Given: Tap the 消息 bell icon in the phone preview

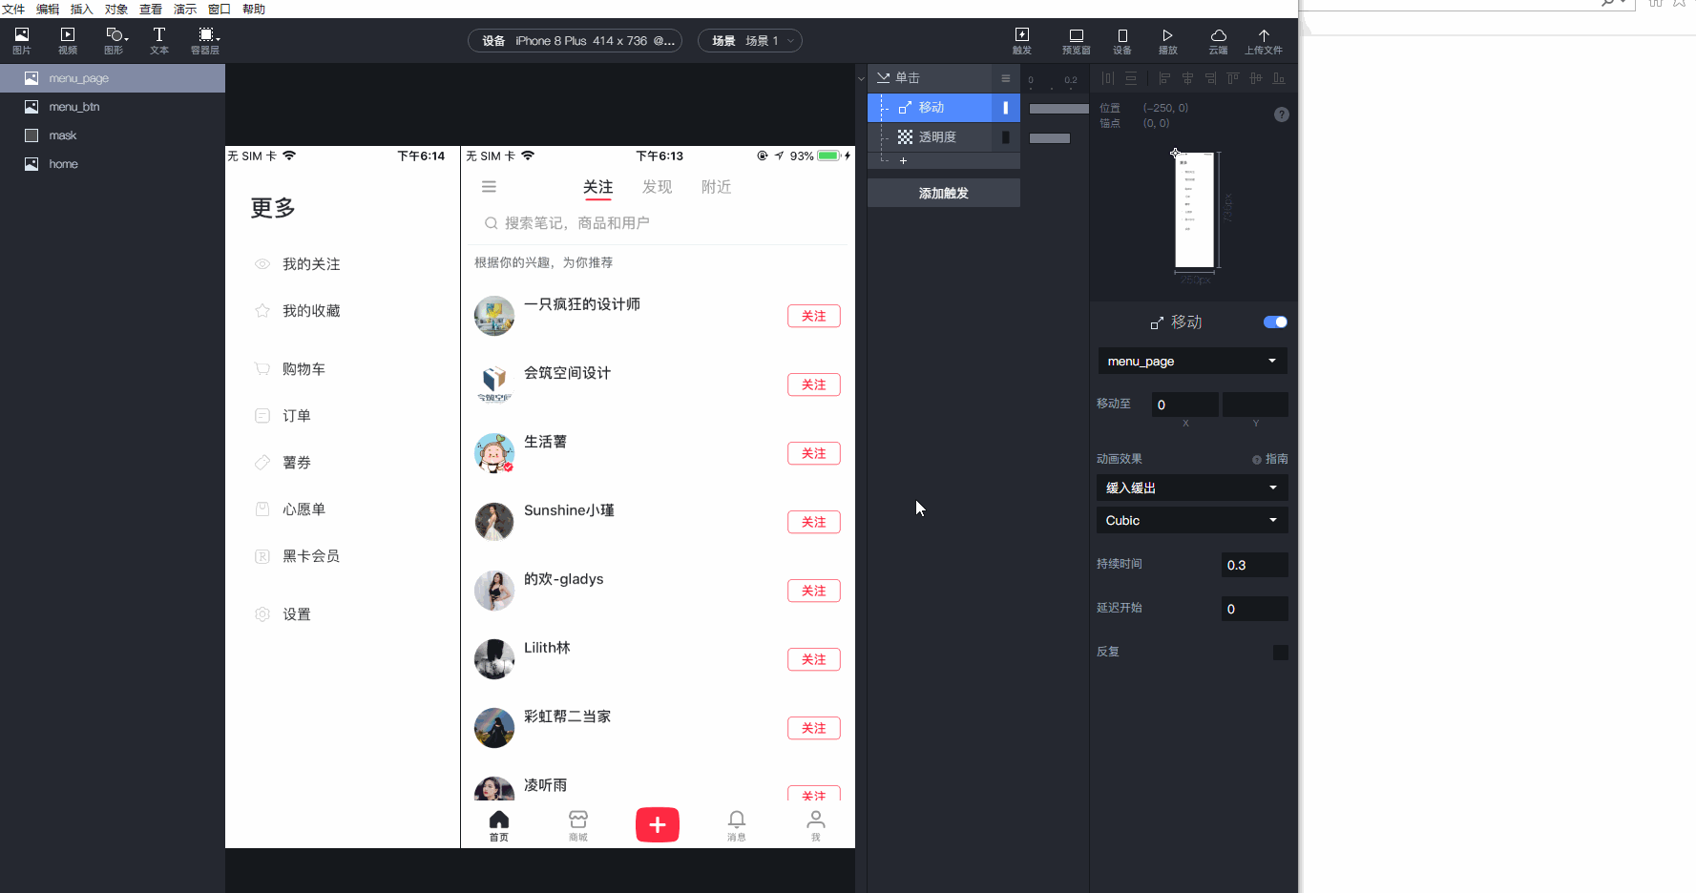Looking at the screenshot, I should (x=737, y=825).
